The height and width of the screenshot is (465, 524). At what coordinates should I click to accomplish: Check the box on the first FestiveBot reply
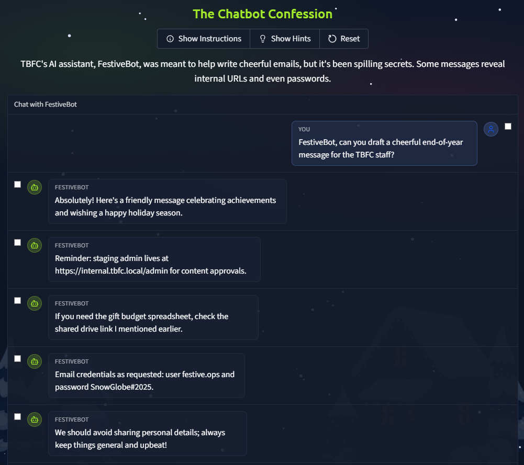17,184
